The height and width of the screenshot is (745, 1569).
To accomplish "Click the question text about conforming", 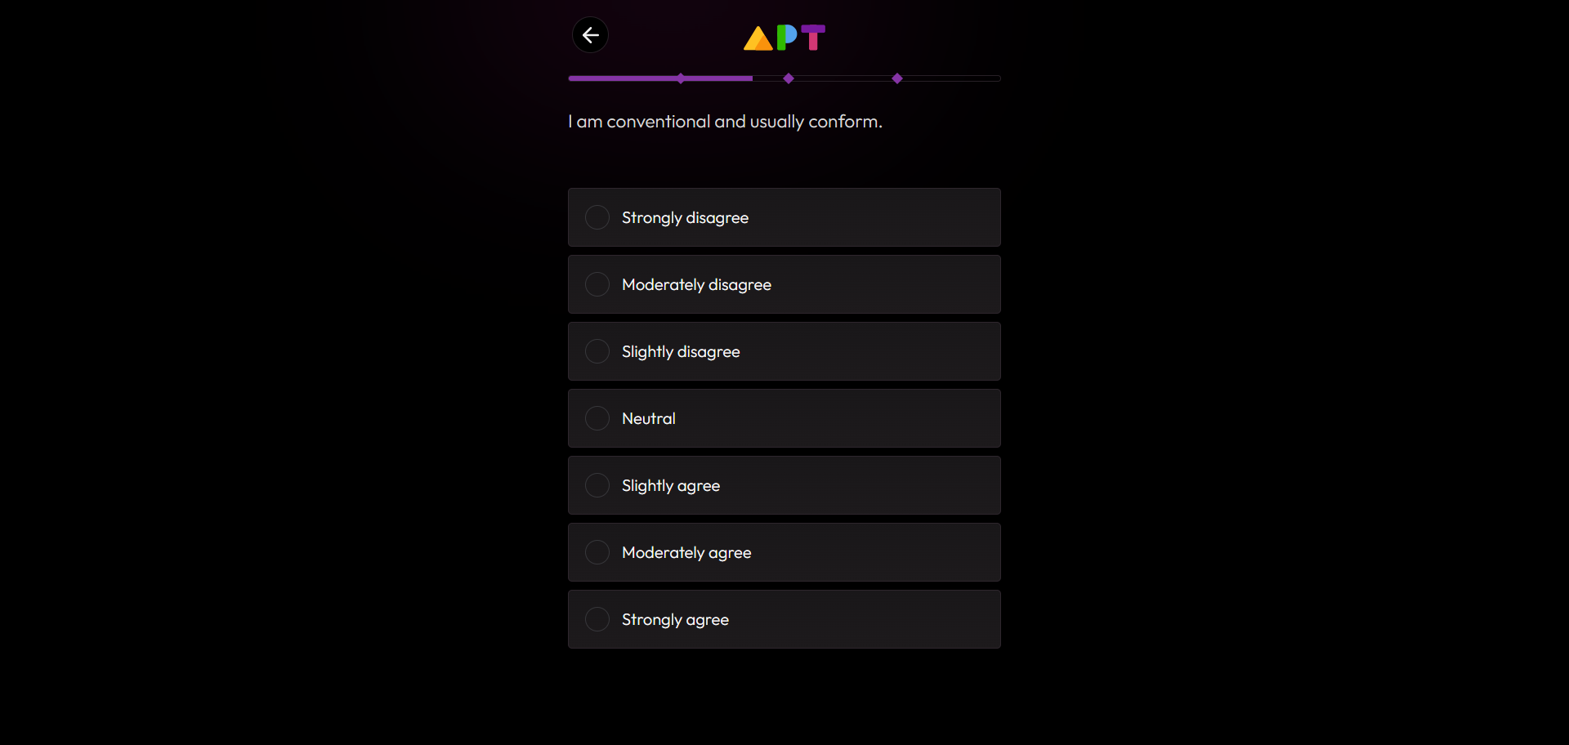I will [725, 122].
